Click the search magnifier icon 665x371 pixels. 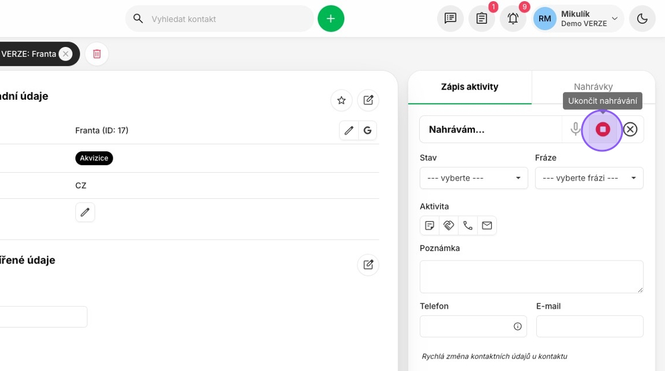(x=138, y=18)
